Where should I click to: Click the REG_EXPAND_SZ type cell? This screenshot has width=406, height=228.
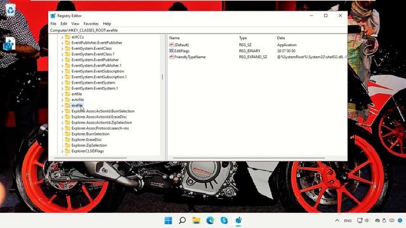point(252,57)
